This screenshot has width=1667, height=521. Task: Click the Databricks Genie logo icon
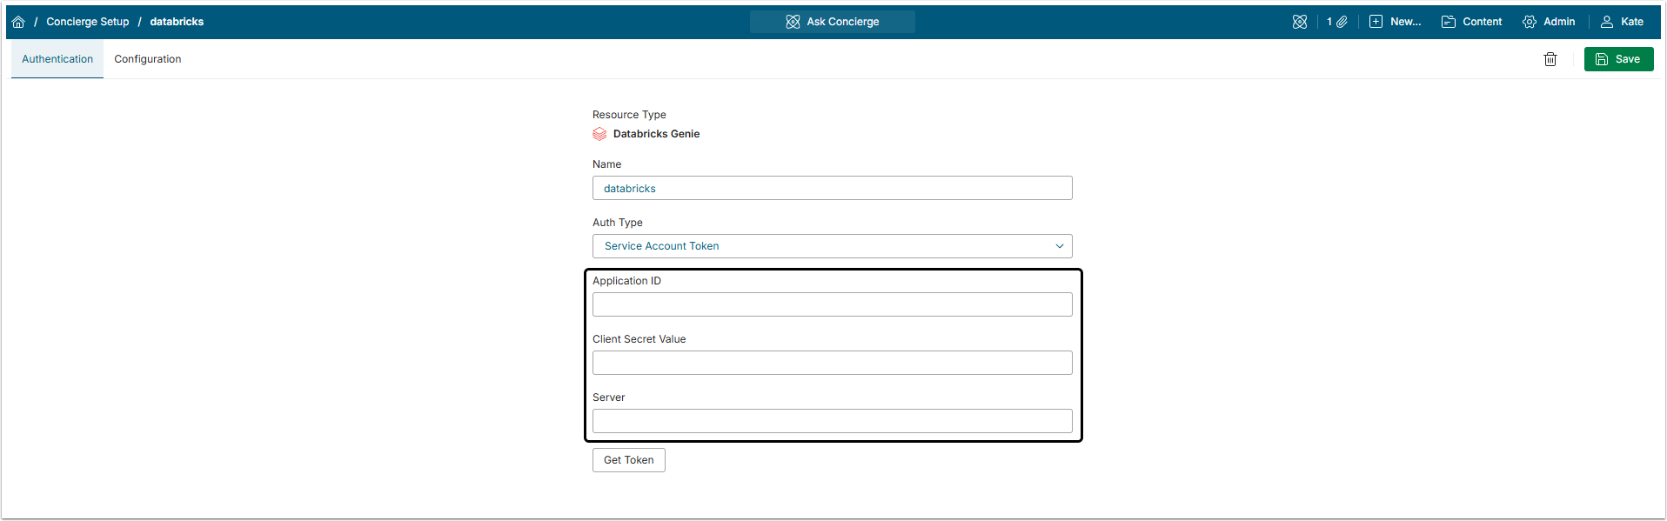click(599, 134)
